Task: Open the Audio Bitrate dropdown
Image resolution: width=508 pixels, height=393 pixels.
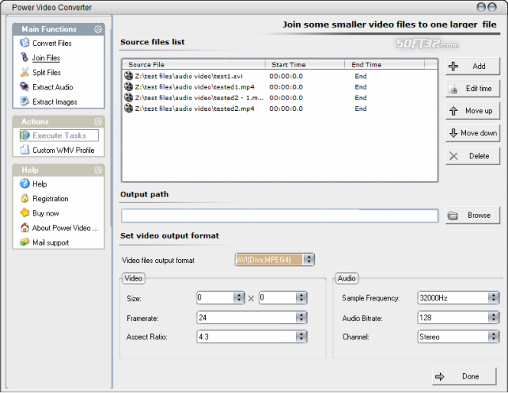Action: [x=493, y=317]
